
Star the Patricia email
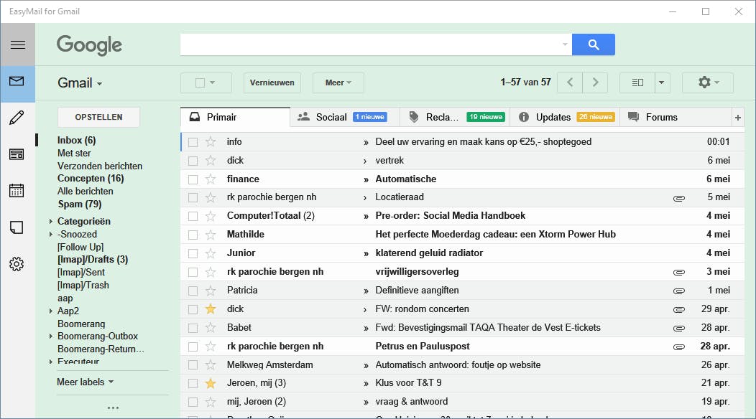coord(211,291)
